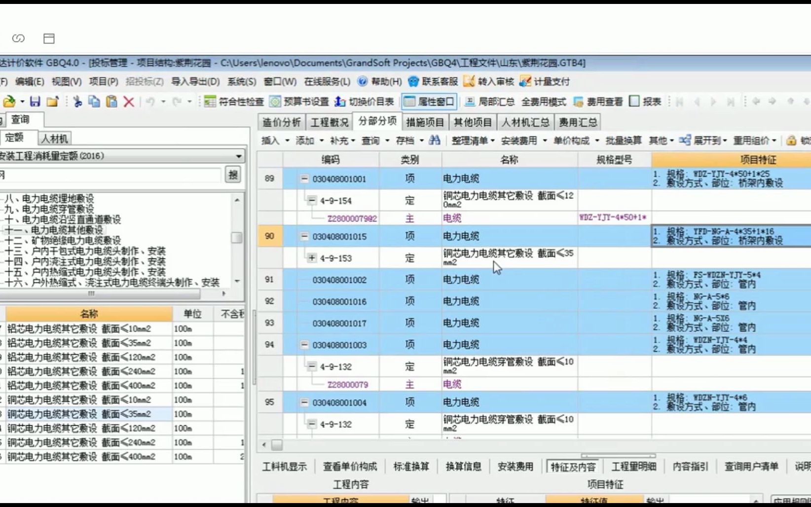Click 局部汇总 partial summary
The image size is (811, 507).
tap(489, 102)
